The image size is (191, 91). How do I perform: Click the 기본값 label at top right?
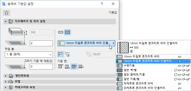[113, 12]
